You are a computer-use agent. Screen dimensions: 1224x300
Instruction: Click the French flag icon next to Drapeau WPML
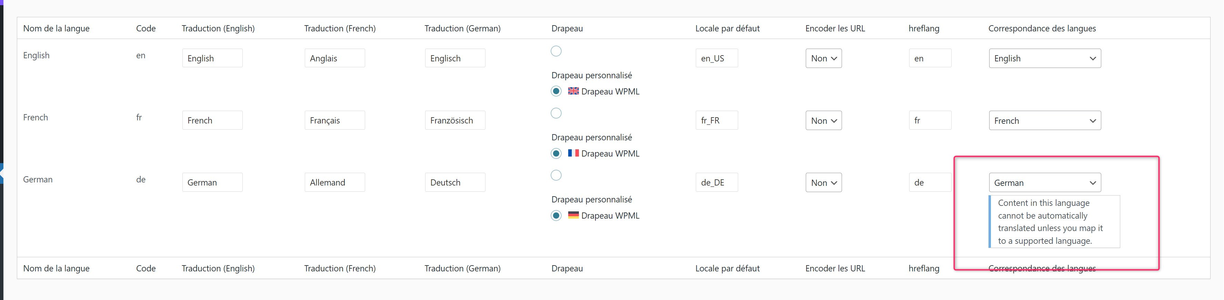click(573, 153)
